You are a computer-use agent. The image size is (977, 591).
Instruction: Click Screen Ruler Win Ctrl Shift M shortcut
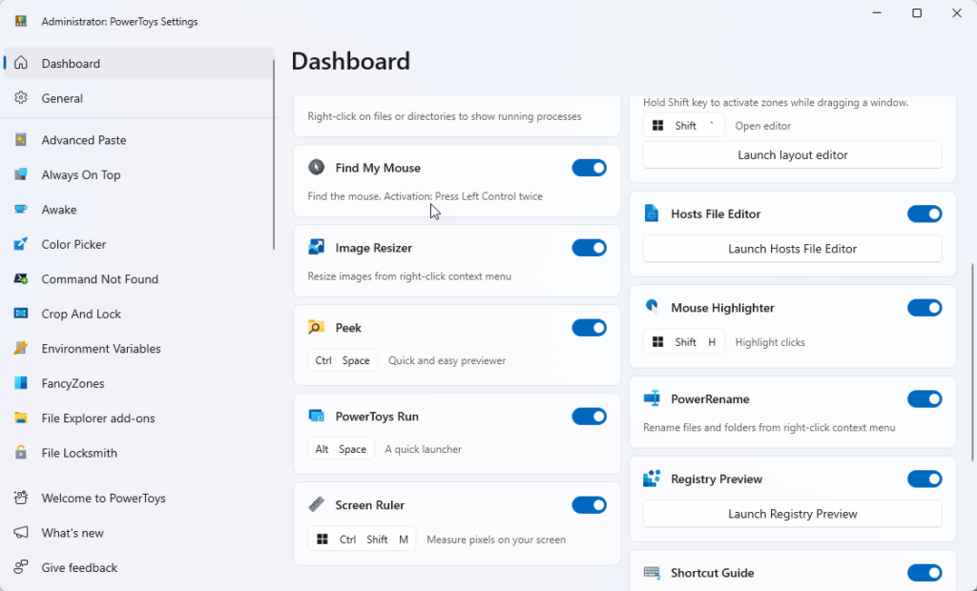point(362,540)
